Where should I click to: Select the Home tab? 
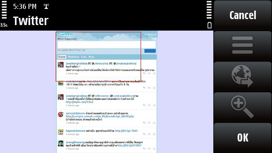point(62,57)
